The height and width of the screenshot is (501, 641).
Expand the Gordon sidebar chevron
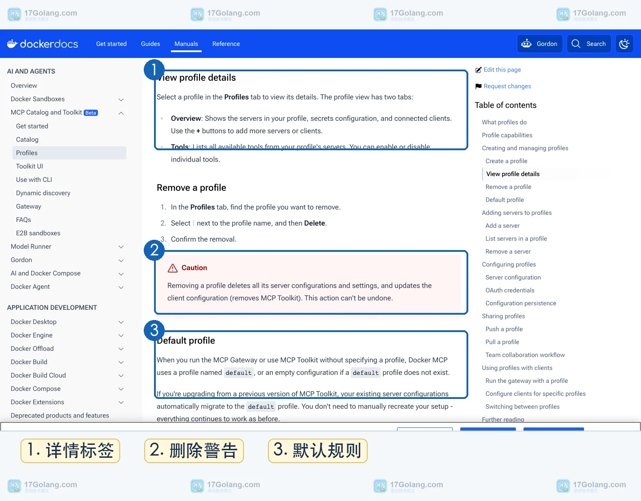[x=121, y=260]
